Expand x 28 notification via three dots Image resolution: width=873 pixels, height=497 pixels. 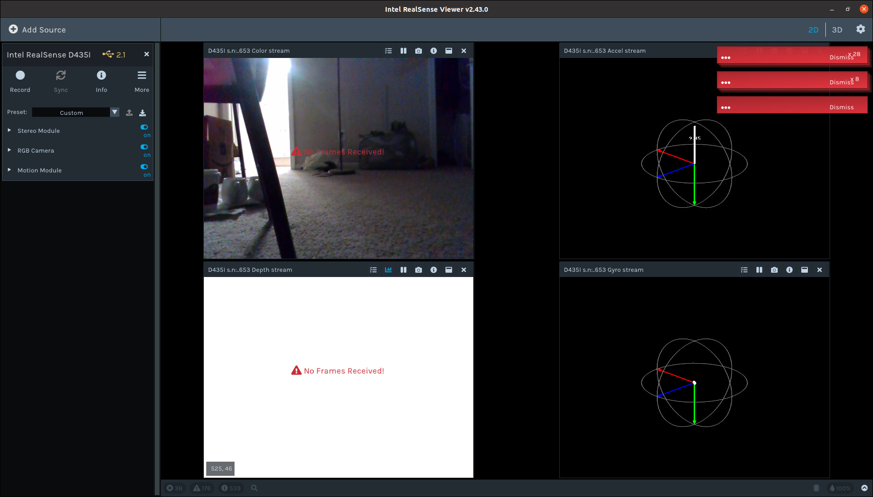point(726,57)
